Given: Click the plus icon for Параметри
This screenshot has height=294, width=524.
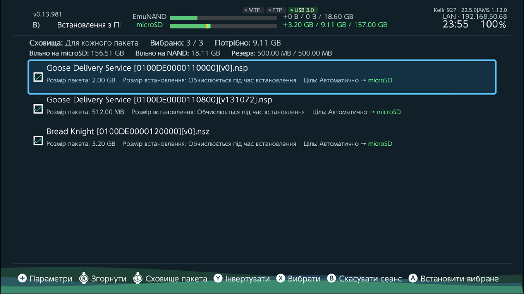Looking at the screenshot, I should (x=22, y=278).
